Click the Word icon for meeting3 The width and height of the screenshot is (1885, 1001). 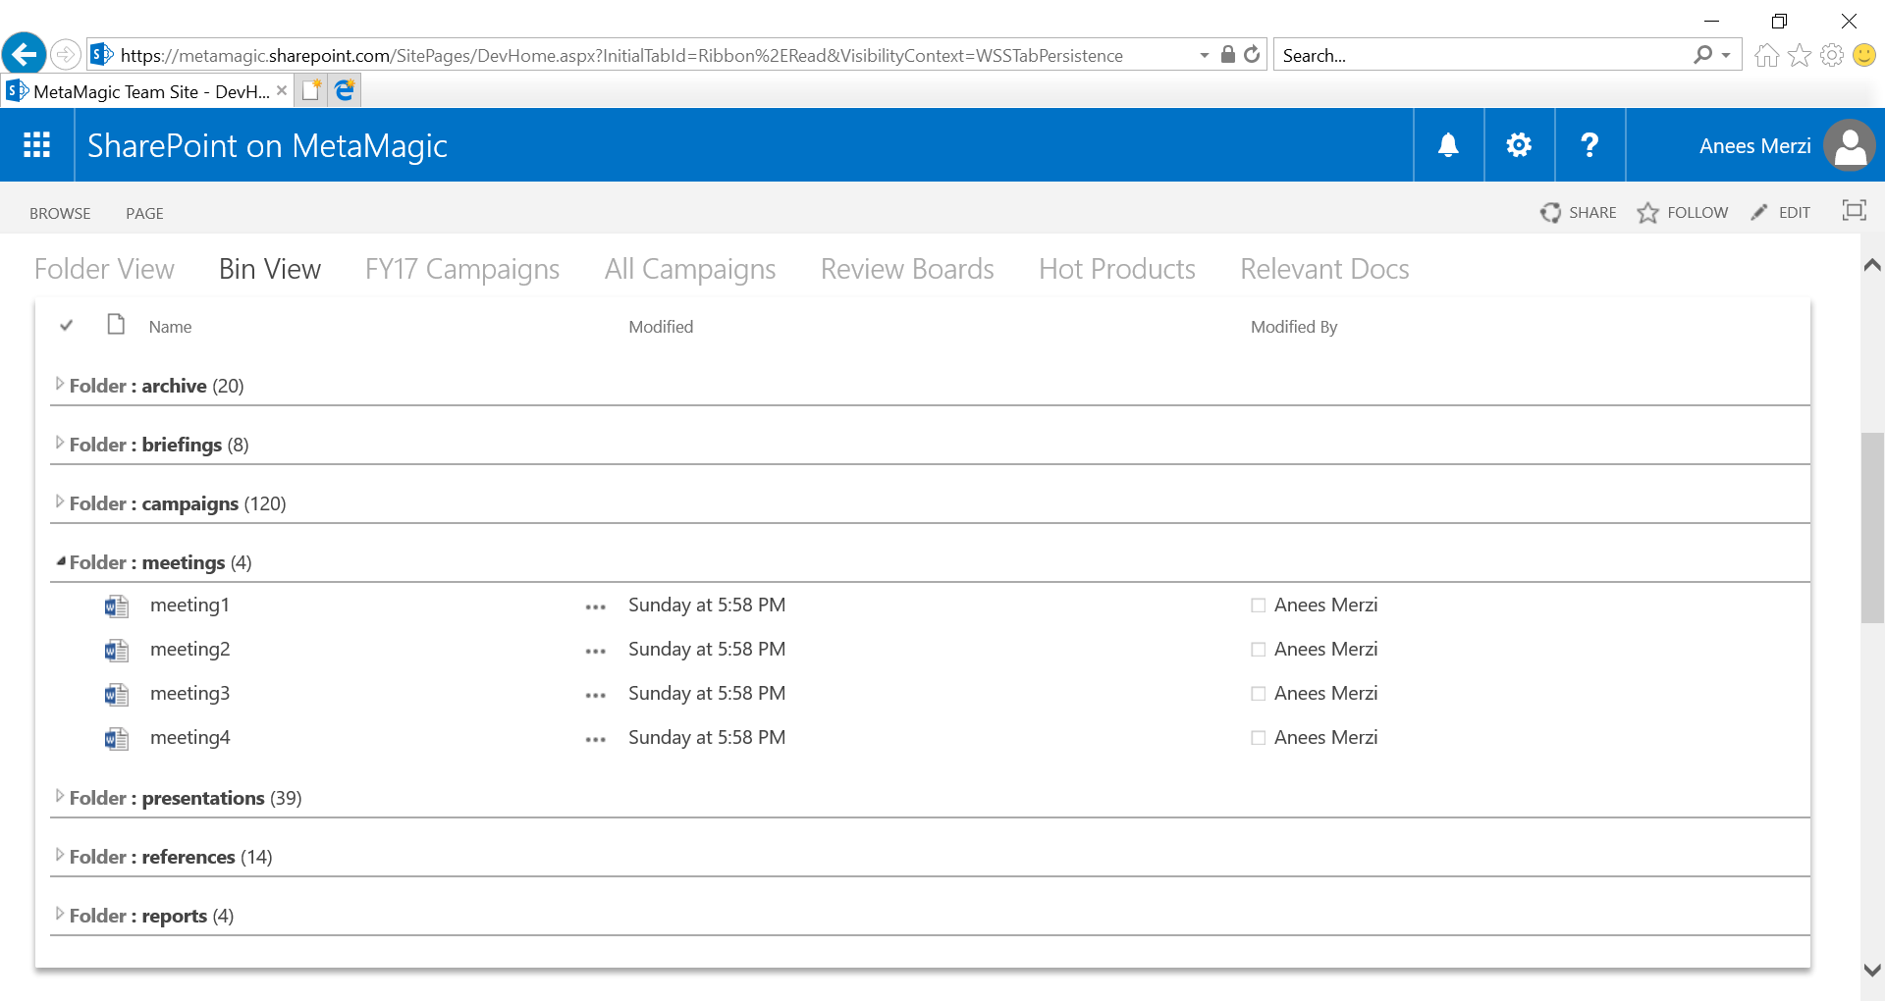pyautogui.click(x=117, y=695)
